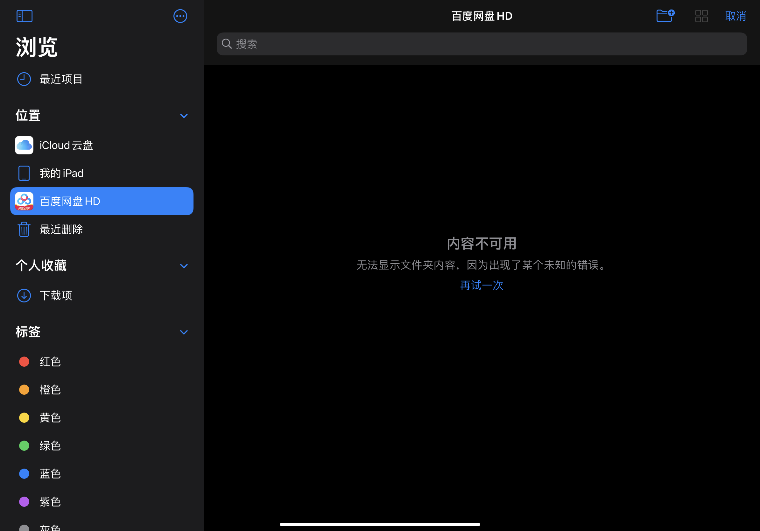Select the 红色 red tag

(x=50, y=362)
